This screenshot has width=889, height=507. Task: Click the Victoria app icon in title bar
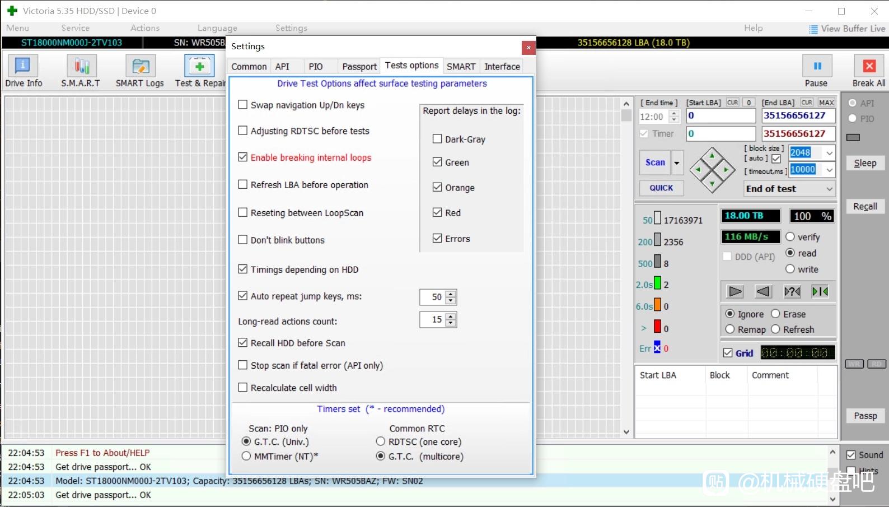[x=12, y=11]
